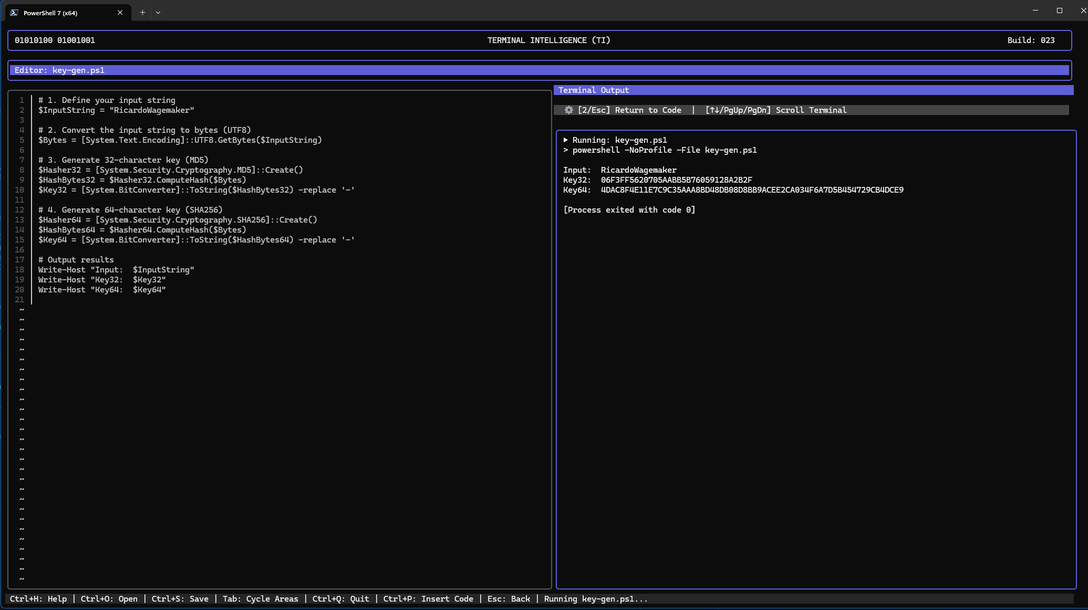The width and height of the screenshot is (1088, 610).
Task: Close the PowerShell 7 tab with its X
Action: (120, 12)
